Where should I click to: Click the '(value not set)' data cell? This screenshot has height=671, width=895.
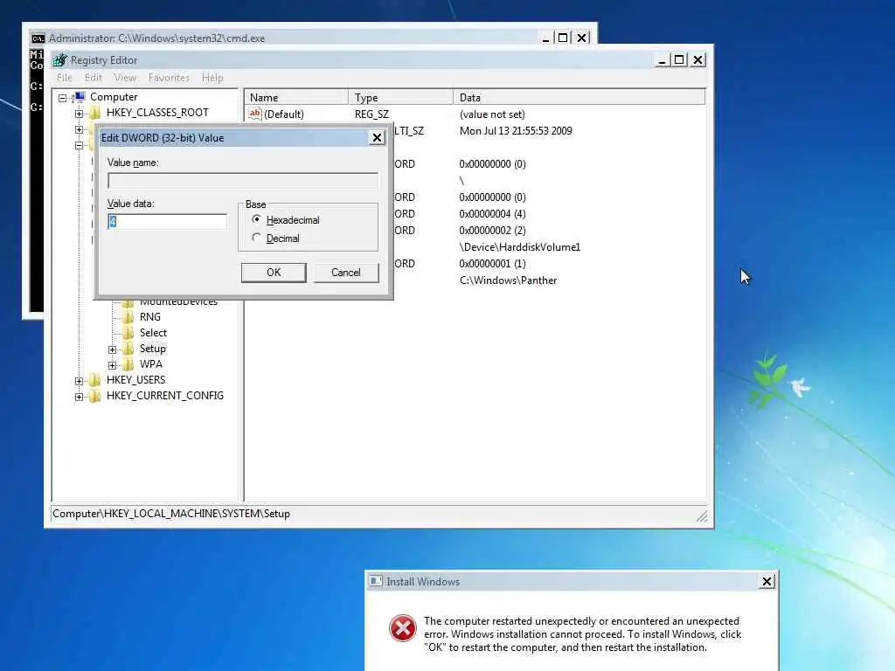click(492, 114)
